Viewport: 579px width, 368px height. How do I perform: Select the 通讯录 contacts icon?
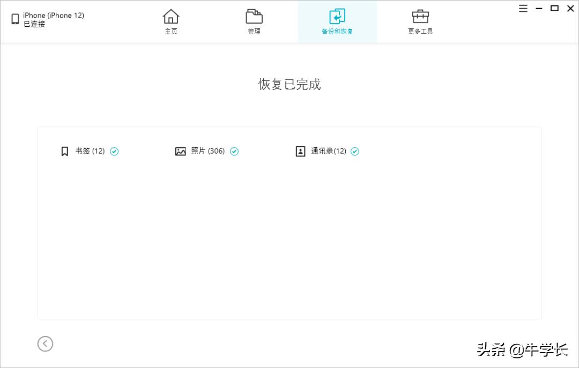pos(300,151)
